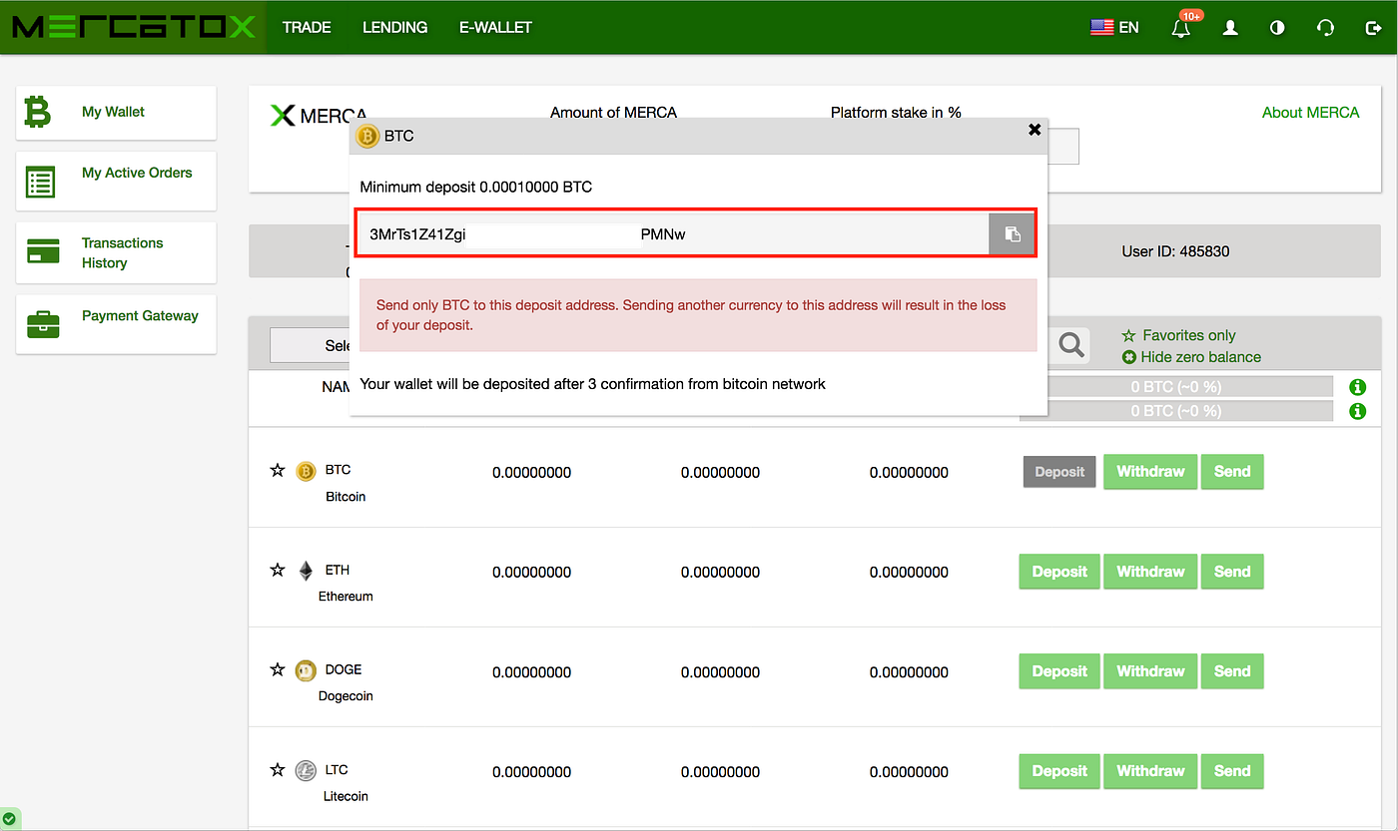The height and width of the screenshot is (831, 1398).
Task: Click the User ID: 485830 text
Action: click(x=1175, y=251)
